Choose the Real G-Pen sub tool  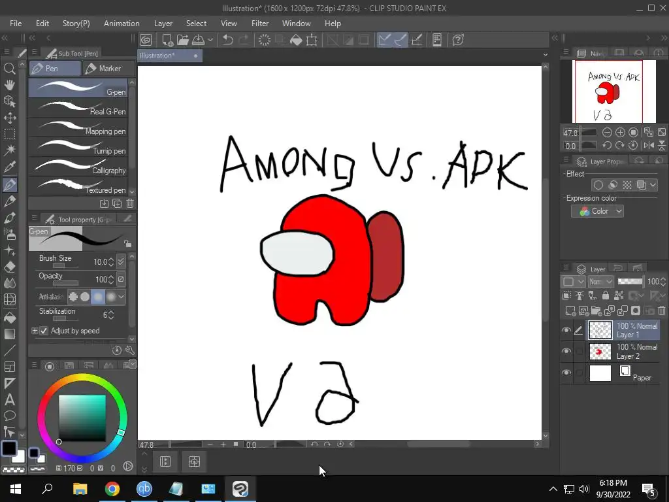pos(78,108)
